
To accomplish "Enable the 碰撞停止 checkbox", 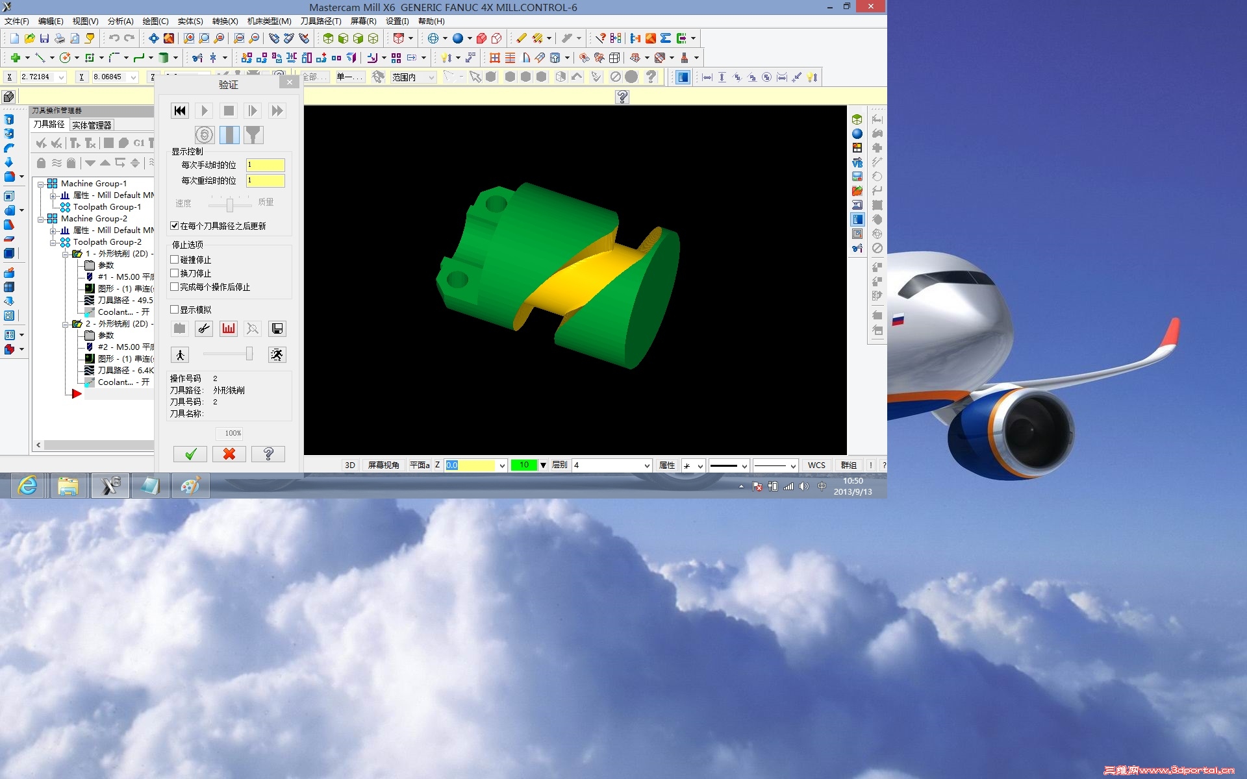I will 174,260.
